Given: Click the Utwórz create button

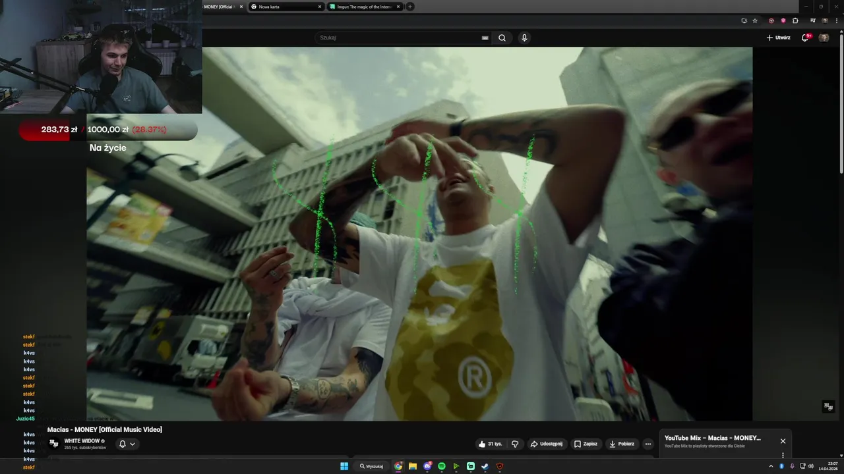Looking at the screenshot, I should pos(778,38).
